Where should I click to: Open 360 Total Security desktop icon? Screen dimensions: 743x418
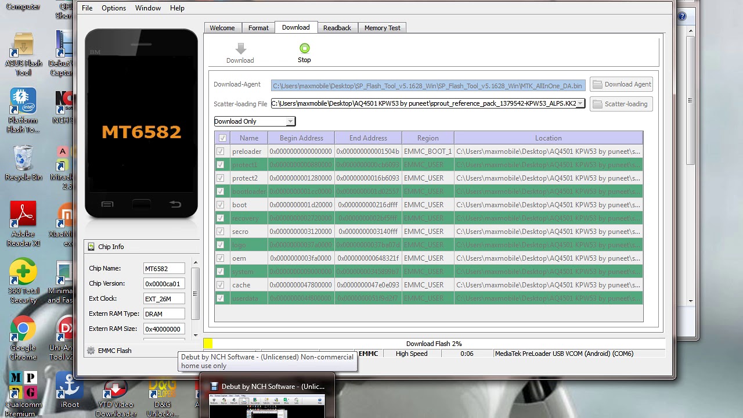[23, 282]
